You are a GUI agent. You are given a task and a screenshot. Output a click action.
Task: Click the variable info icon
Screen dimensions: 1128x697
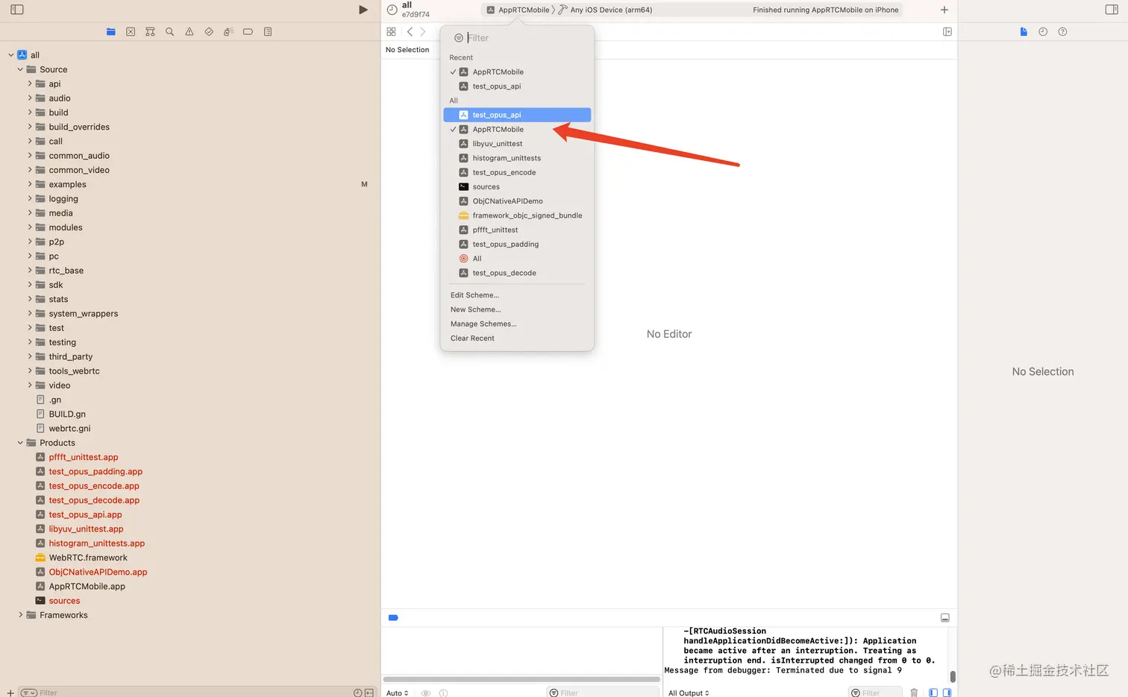click(x=444, y=693)
